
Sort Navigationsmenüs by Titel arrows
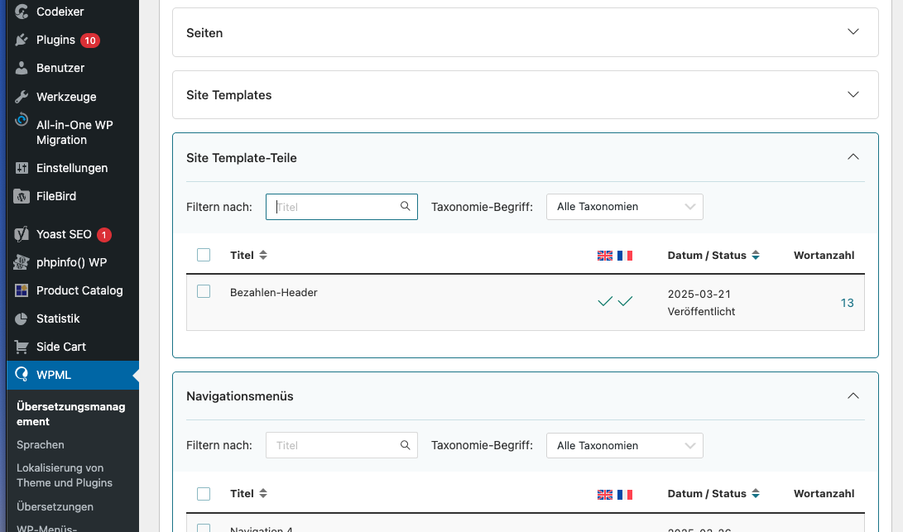[263, 493]
